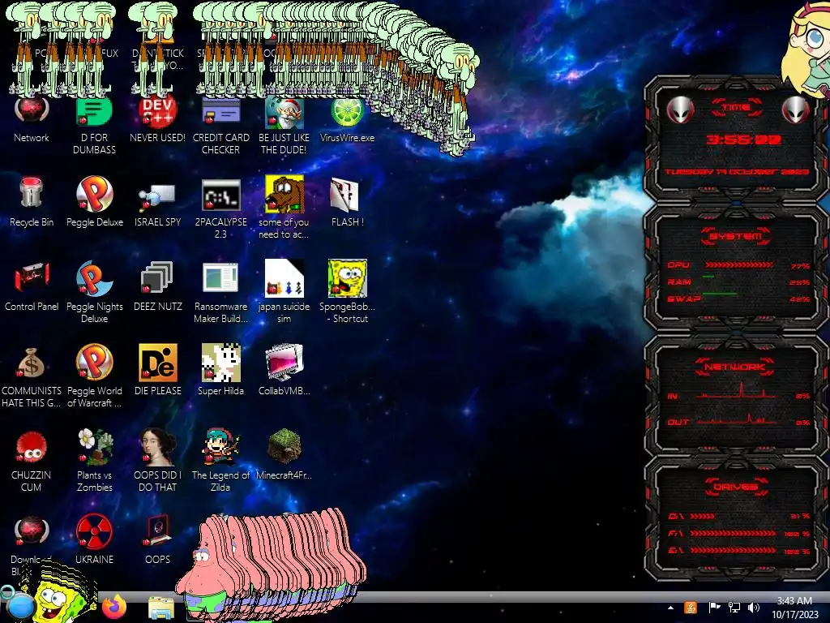Click the TIME widget header

point(736,107)
